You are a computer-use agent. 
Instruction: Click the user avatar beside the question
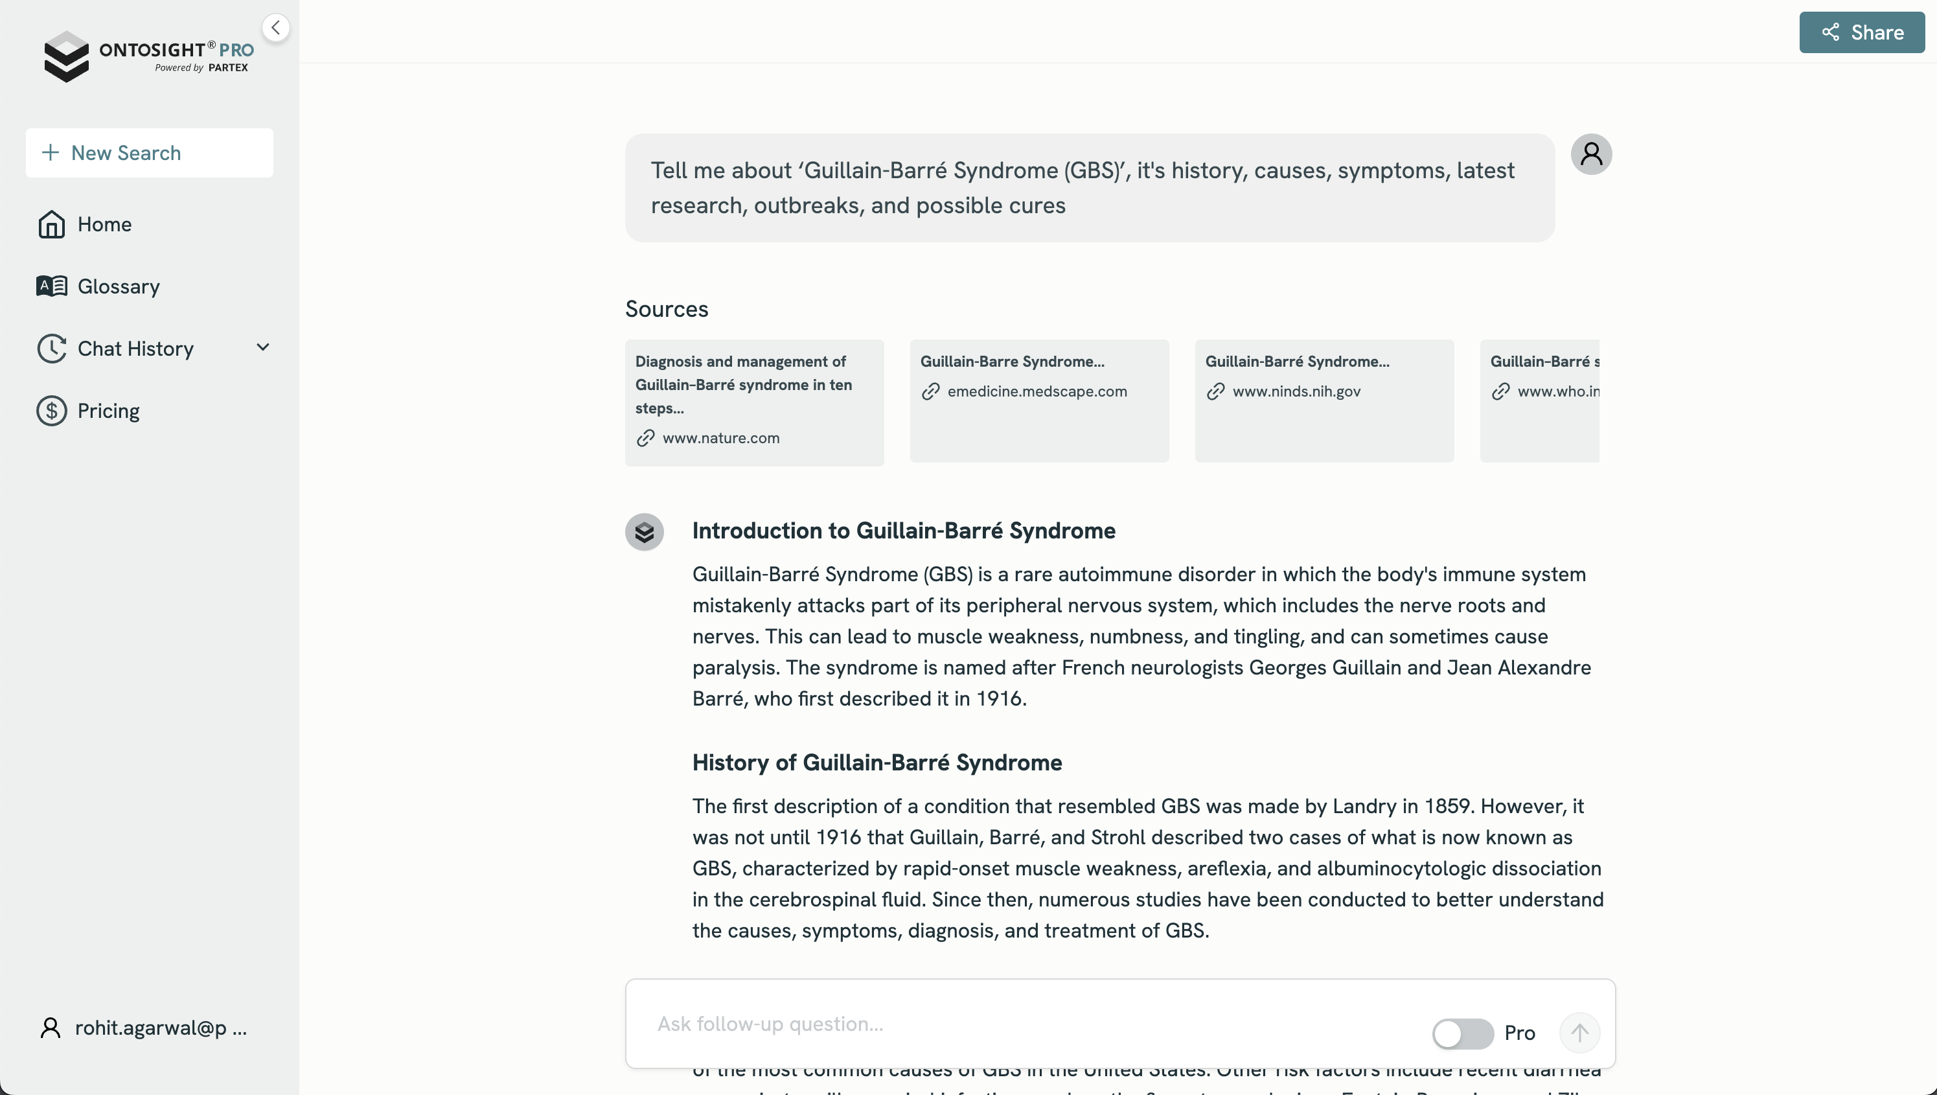click(1590, 154)
